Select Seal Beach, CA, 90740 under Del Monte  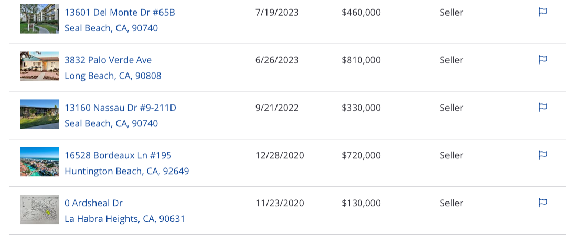[111, 28]
